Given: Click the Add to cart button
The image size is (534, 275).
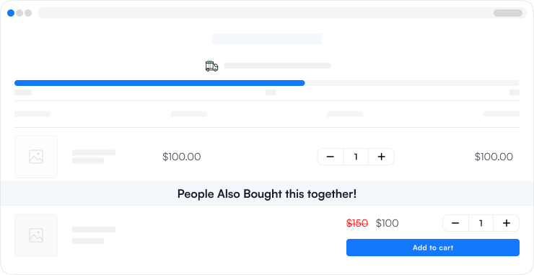Looking at the screenshot, I should (433, 248).
